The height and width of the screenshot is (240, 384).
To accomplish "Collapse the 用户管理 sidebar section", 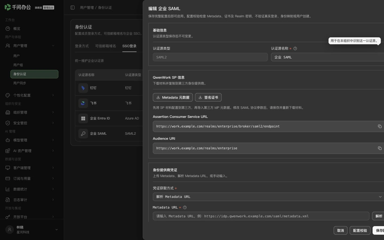I will [53, 46].
